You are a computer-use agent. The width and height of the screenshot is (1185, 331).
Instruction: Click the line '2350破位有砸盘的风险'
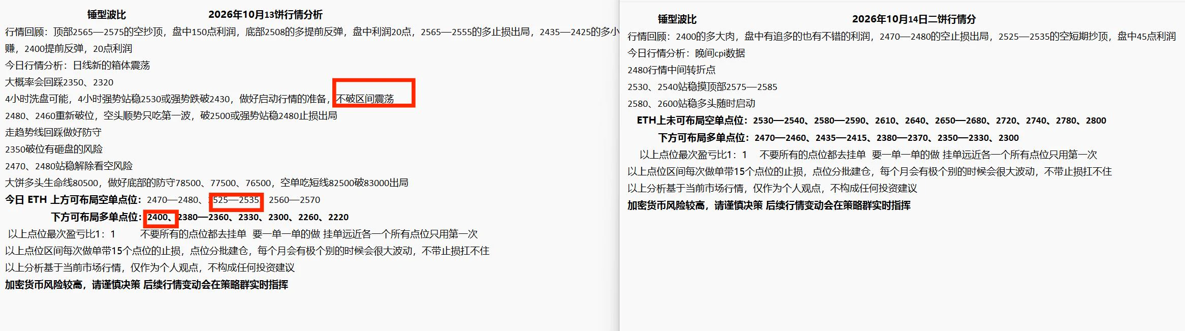click(54, 149)
